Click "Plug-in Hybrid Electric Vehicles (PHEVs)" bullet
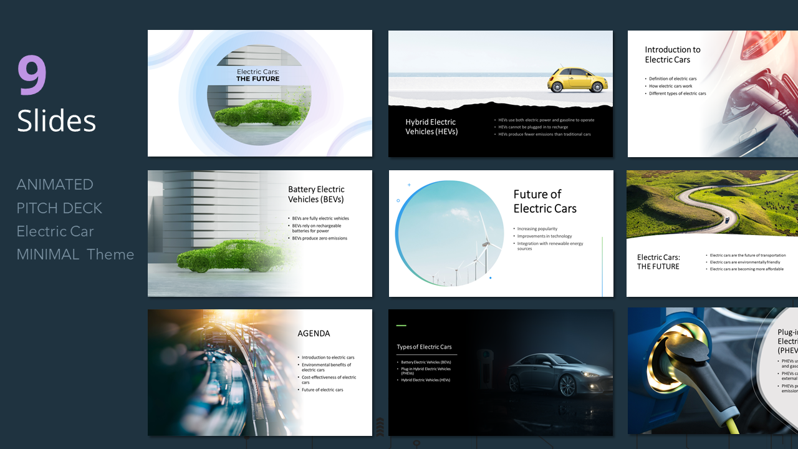 pyautogui.click(x=426, y=371)
